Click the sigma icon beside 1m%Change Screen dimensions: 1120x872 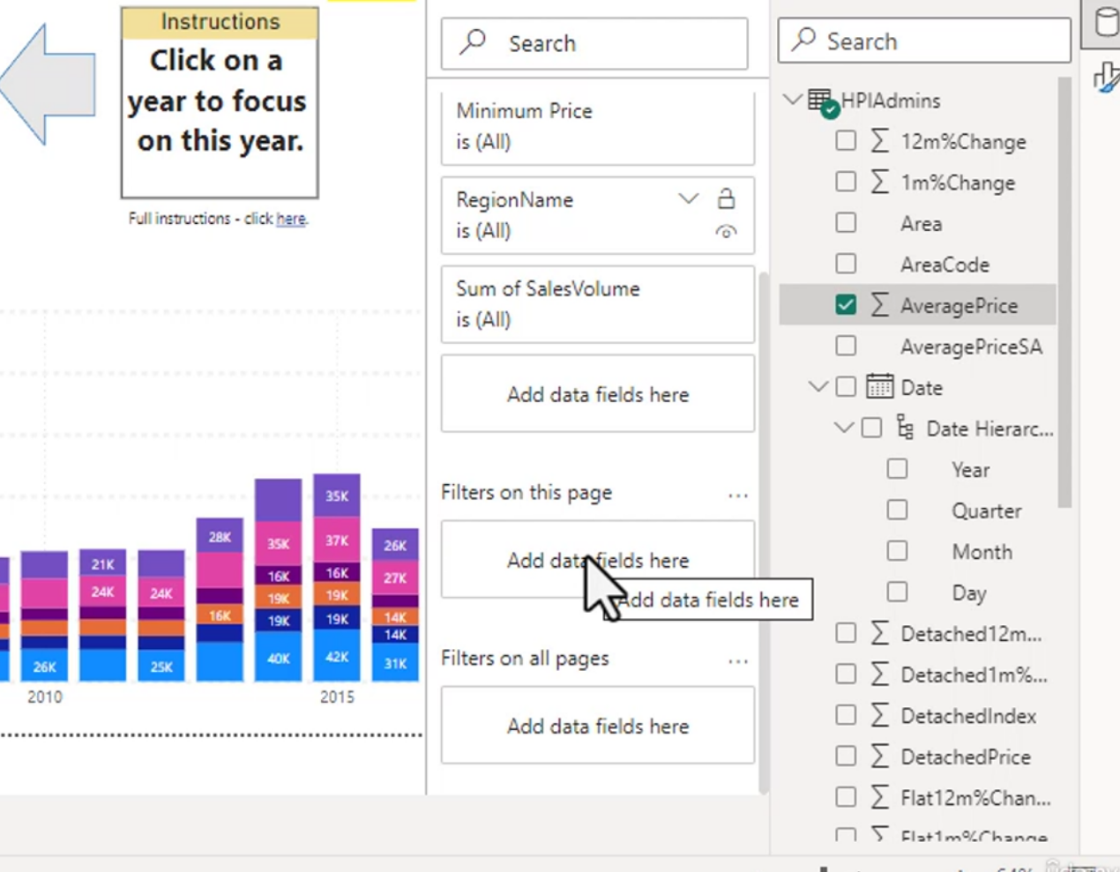(x=879, y=182)
